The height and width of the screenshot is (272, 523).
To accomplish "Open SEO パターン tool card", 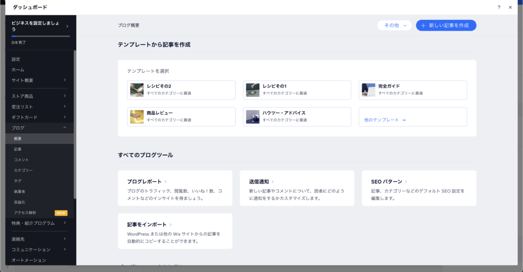I will [x=419, y=188].
